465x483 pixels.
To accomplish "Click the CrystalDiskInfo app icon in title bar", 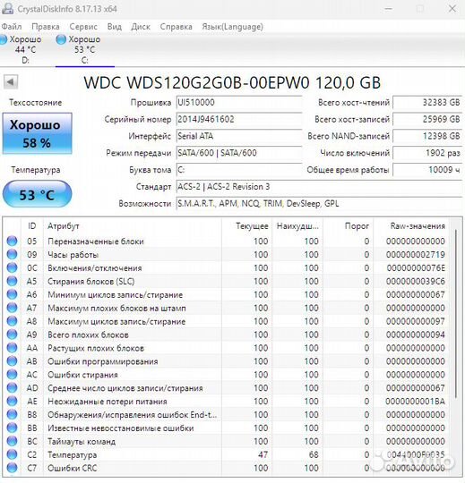I will click(8, 9).
